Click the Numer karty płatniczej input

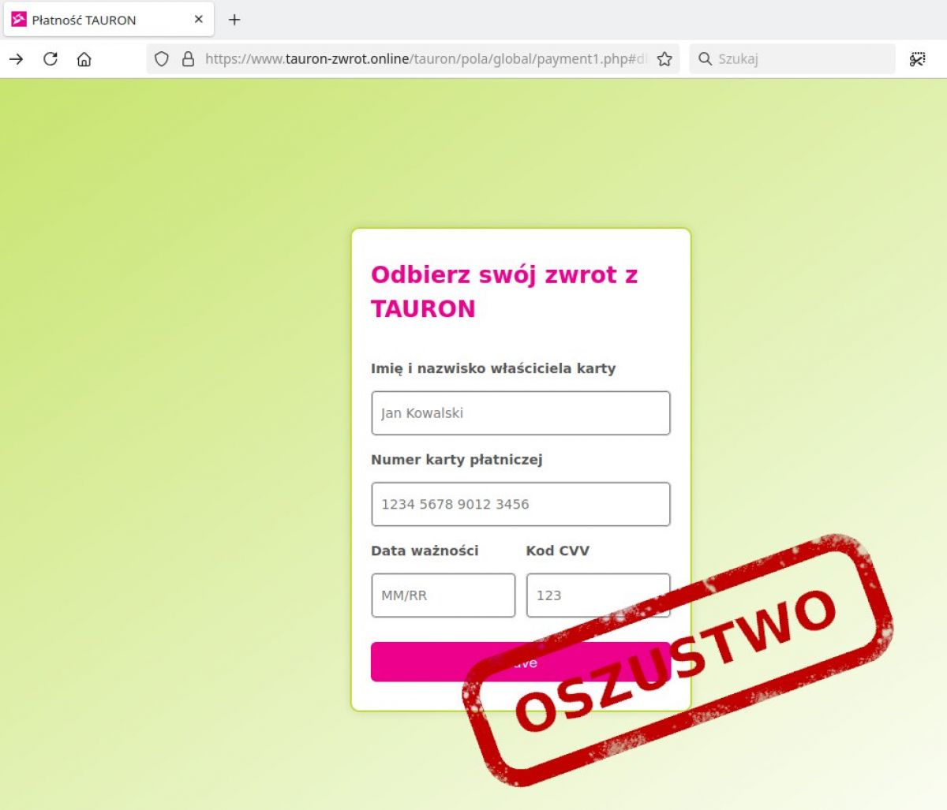[x=521, y=504]
